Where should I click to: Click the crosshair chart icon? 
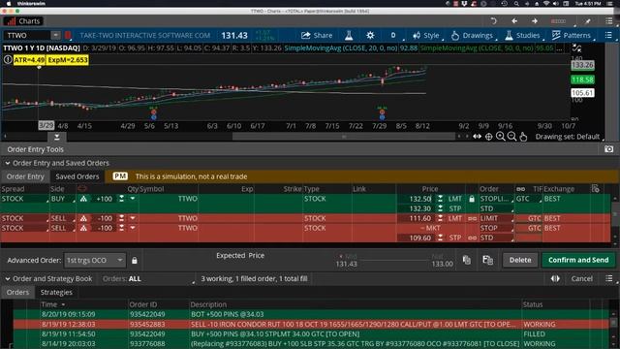(488, 137)
